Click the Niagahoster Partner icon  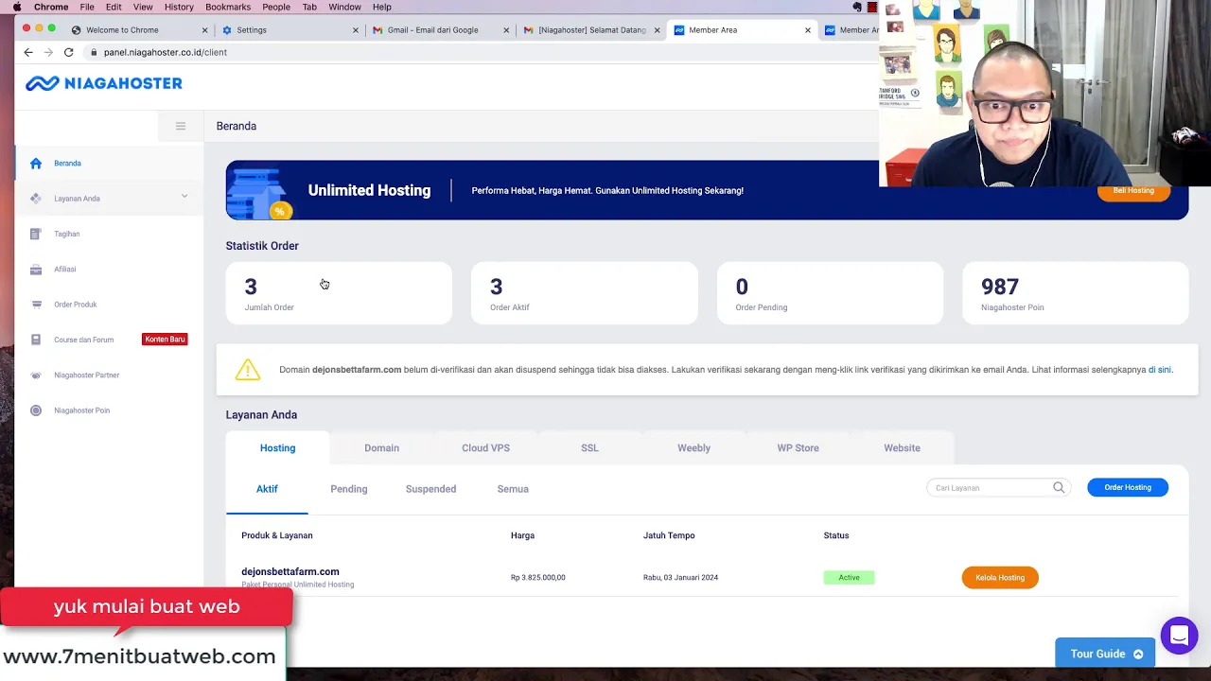[x=36, y=375]
